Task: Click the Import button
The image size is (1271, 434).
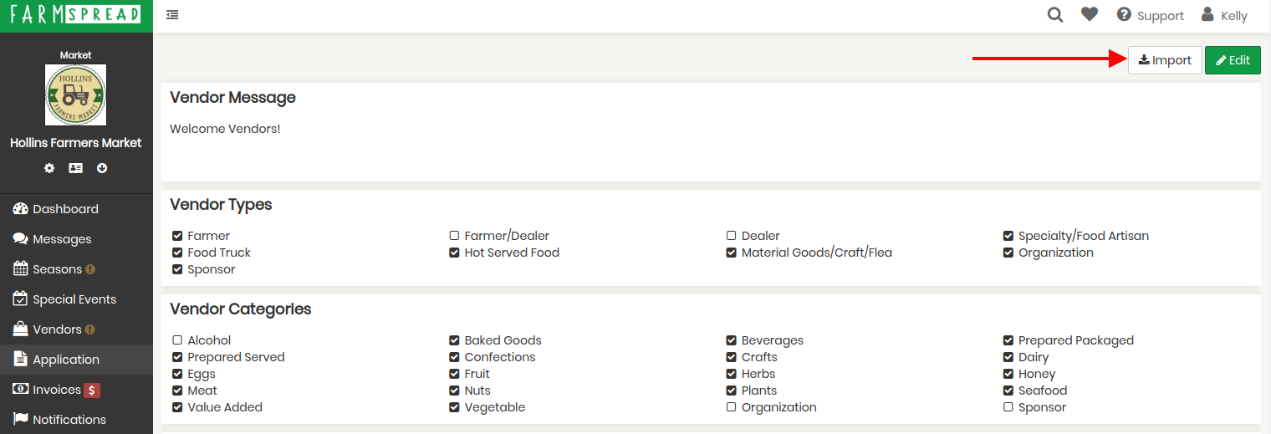Action: [1165, 60]
